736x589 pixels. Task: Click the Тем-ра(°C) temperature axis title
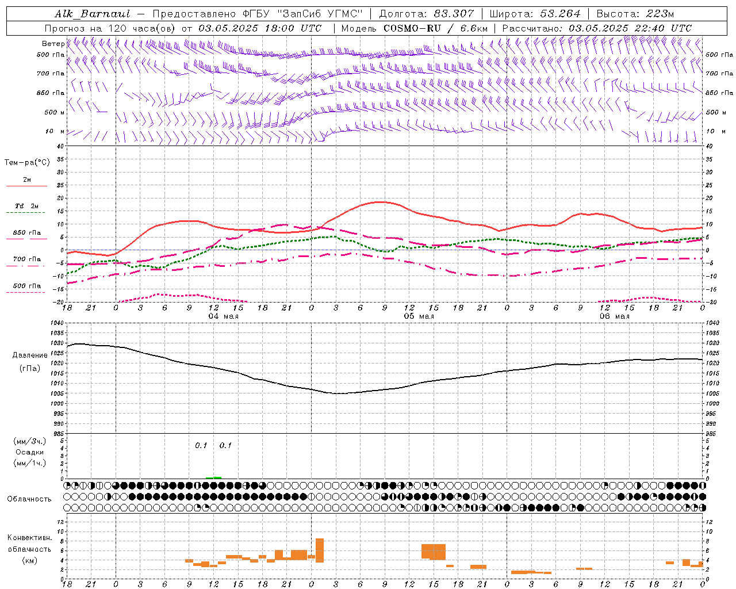click(27, 163)
